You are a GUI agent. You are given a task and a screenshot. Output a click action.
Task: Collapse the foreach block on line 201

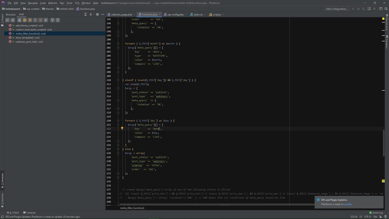(x=118, y=43)
